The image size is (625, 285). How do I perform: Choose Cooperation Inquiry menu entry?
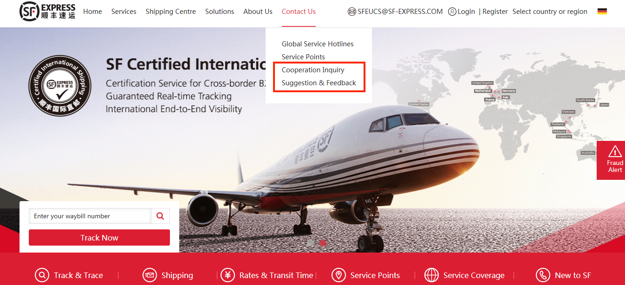pyautogui.click(x=313, y=70)
